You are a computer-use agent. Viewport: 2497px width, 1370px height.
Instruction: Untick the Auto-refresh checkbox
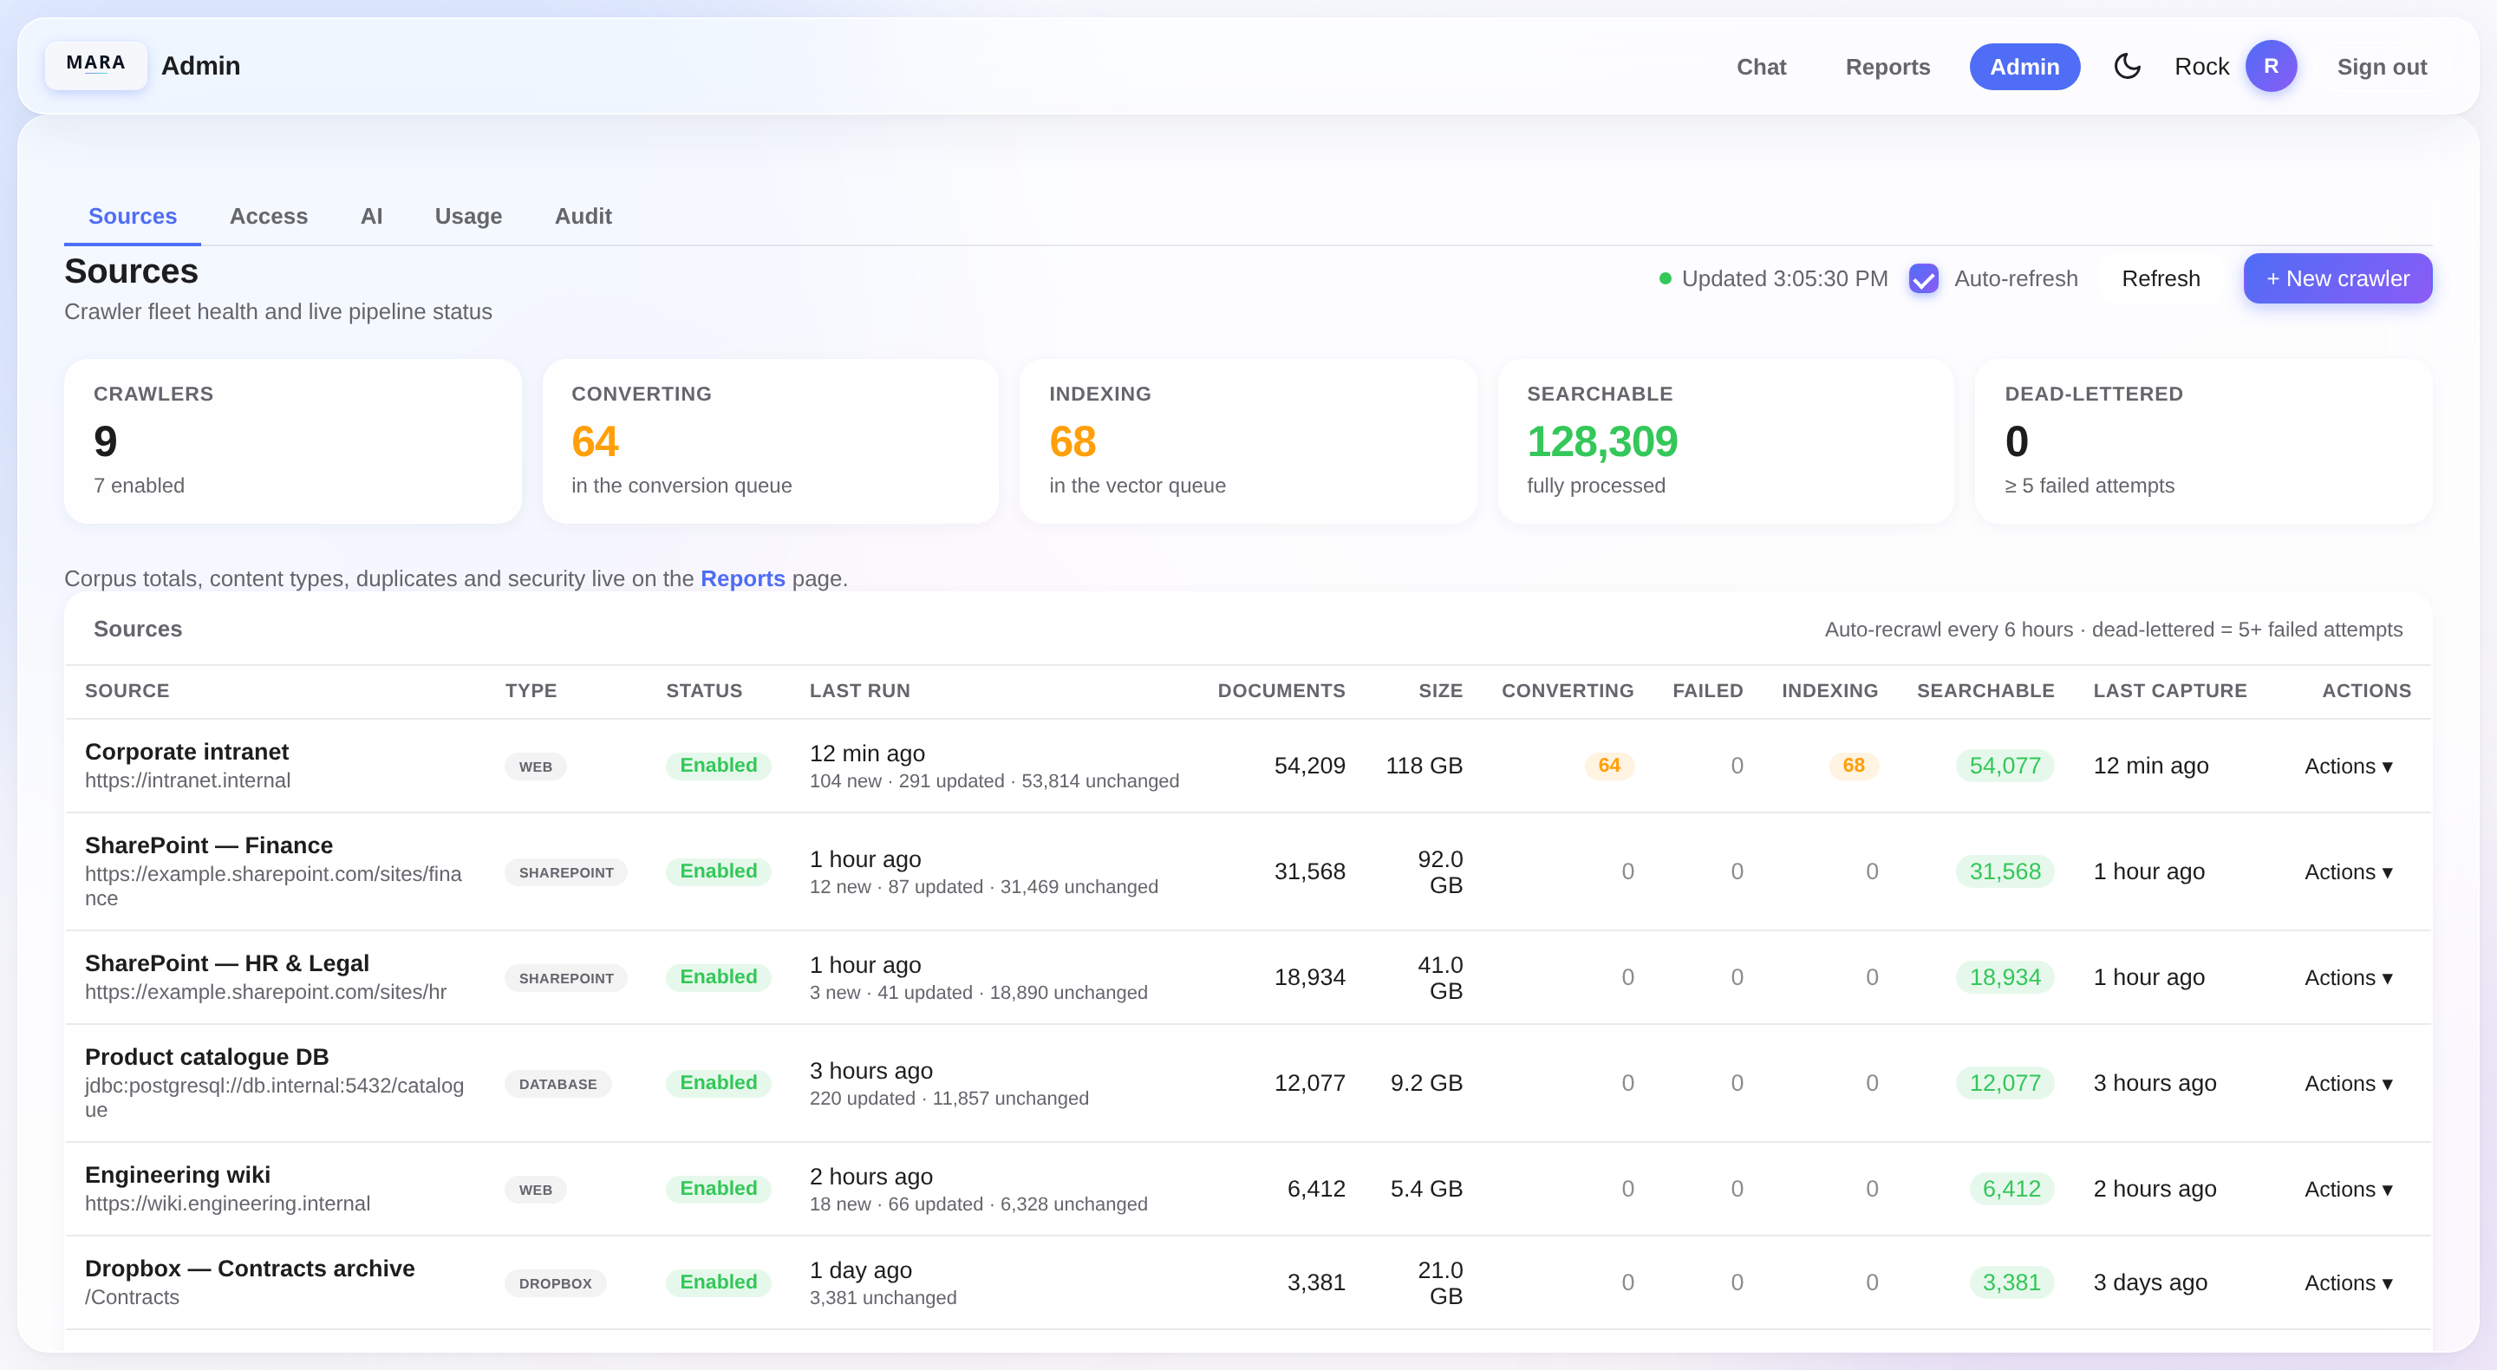coord(1923,279)
